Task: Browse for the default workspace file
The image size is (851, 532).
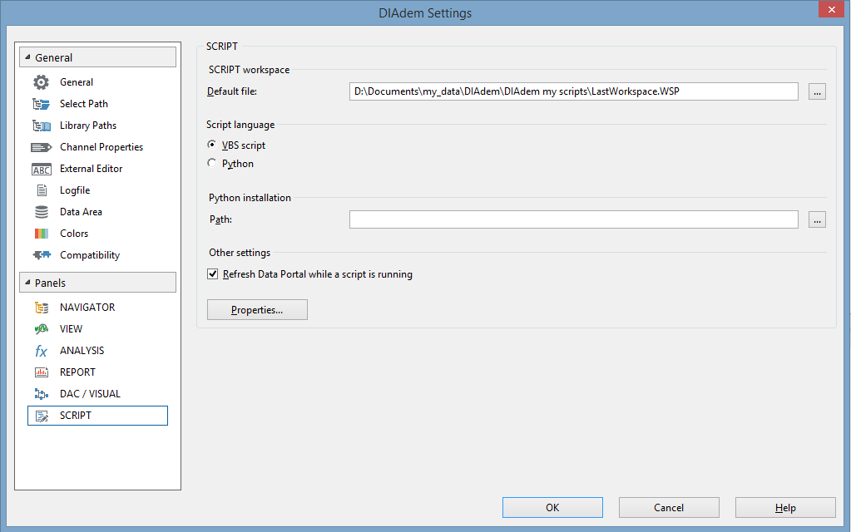Action: click(817, 91)
